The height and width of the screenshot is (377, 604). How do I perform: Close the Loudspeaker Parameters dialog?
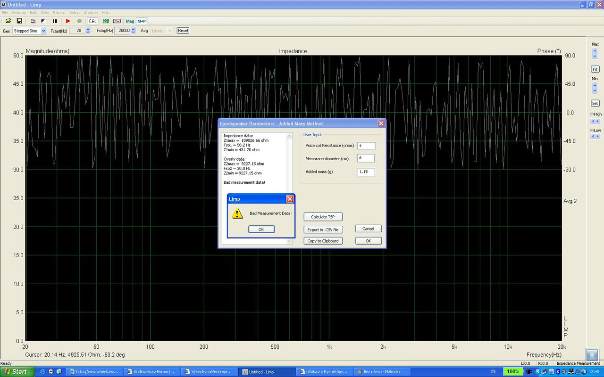point(381,123)
